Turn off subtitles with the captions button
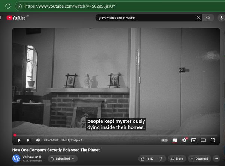This screenshot has width=225, height=166. [175, 140]
